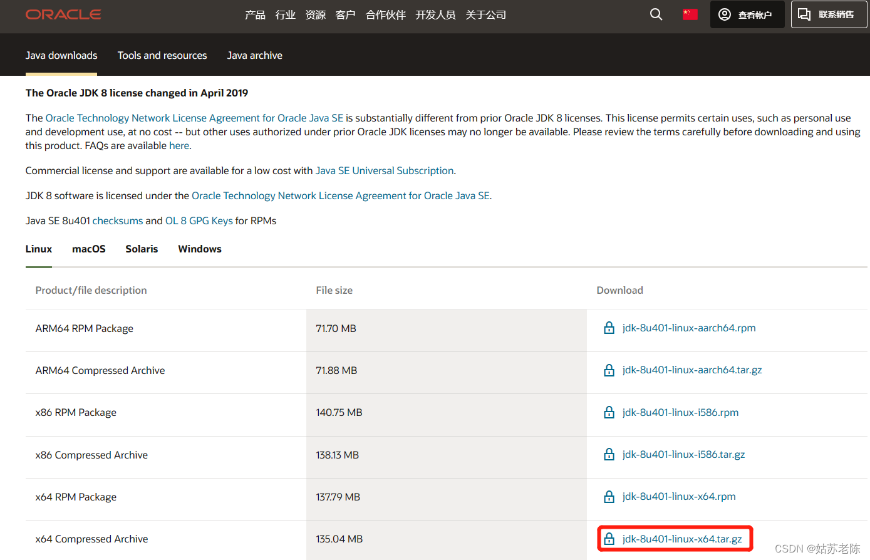
Task: Open the checksums link
Action: [x=118, y=220]
